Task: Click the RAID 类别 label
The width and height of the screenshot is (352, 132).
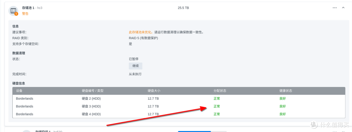Action: pyautogui.click(x=21, y=38)
